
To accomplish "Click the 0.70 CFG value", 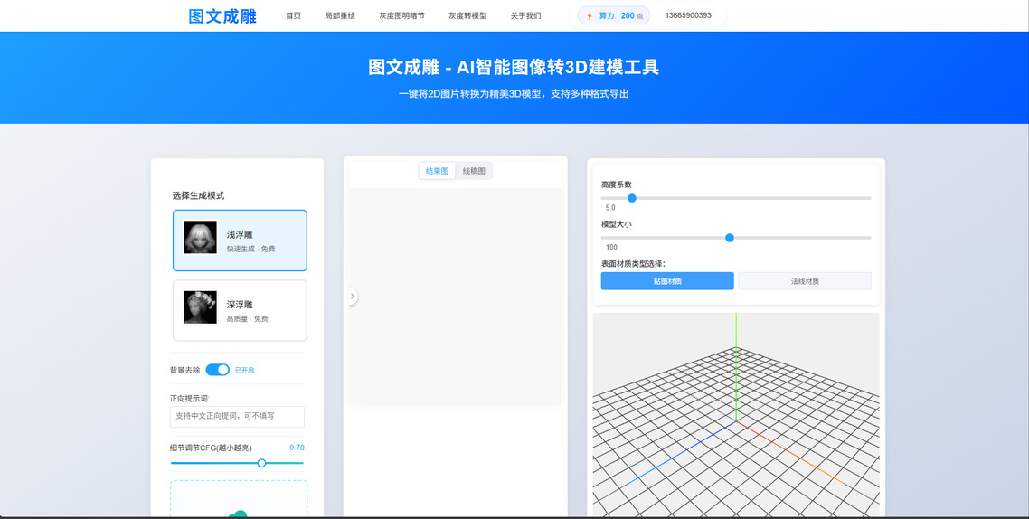I will [x=297, y=448].
